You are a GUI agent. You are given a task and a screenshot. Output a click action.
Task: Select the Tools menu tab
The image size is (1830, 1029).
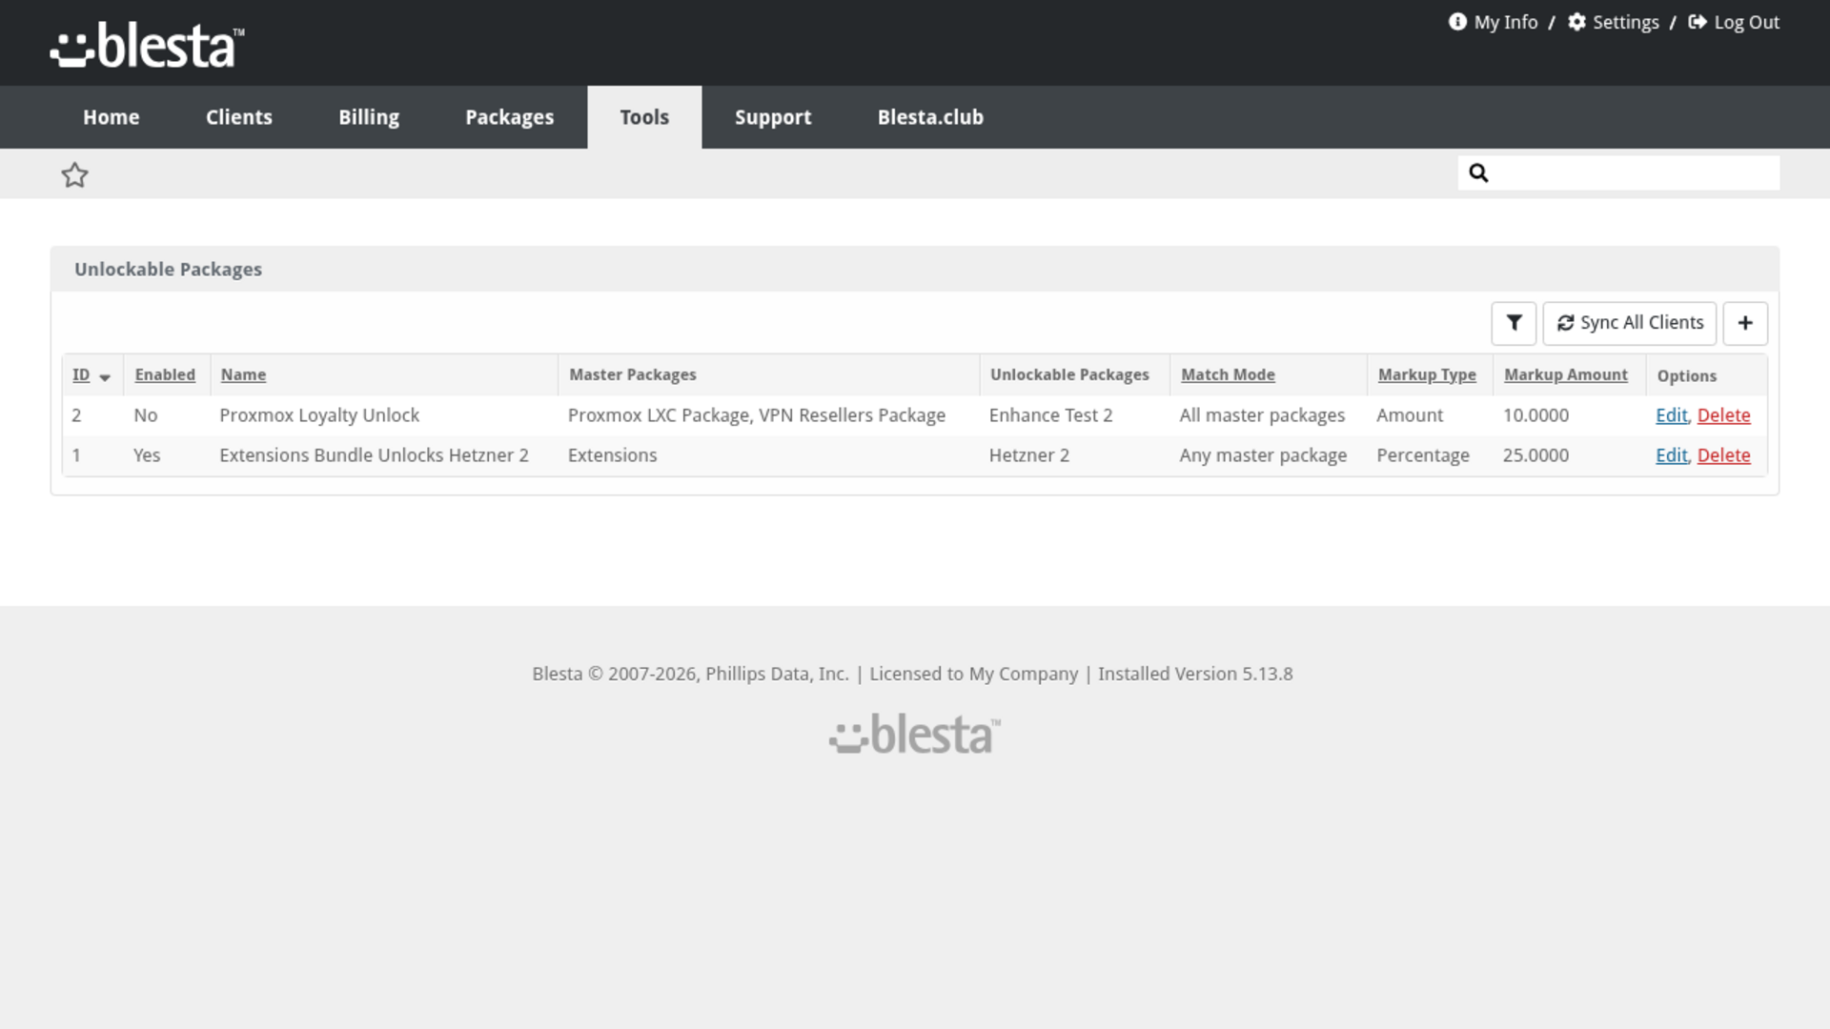click(644, 117)
